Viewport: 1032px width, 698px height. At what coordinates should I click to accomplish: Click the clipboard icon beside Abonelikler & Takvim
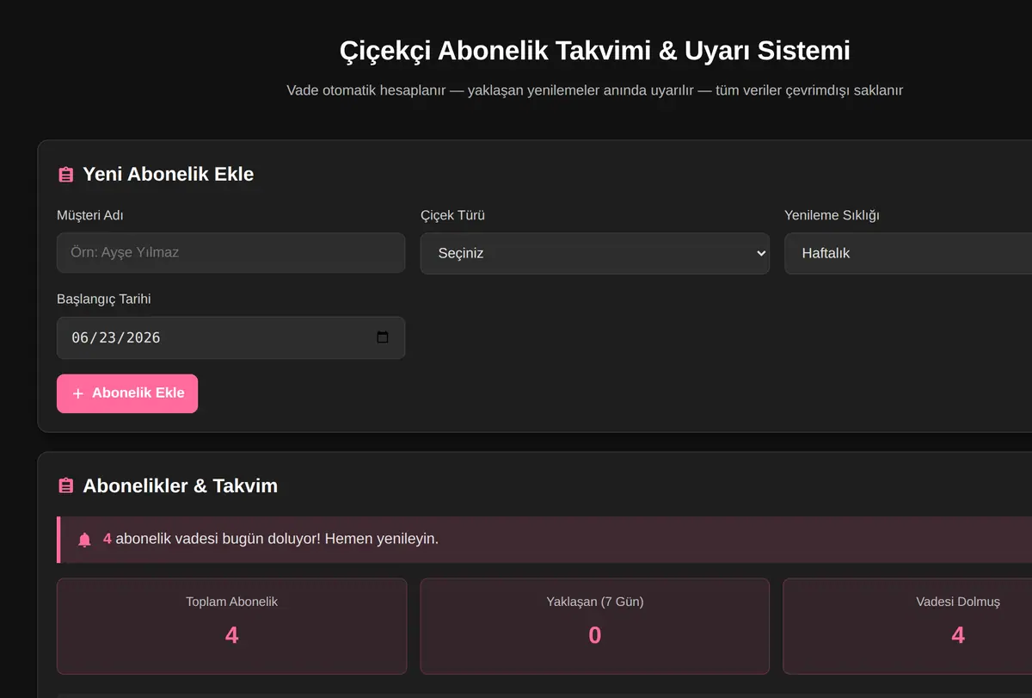click(65, 486)
